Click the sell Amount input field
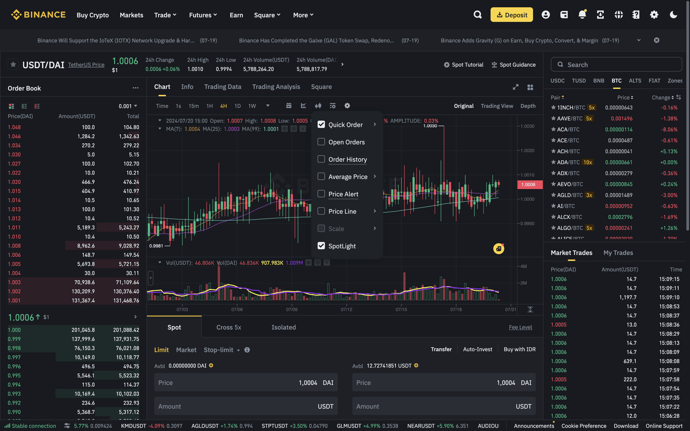This screenshot has width=690, height=431. 444,406
